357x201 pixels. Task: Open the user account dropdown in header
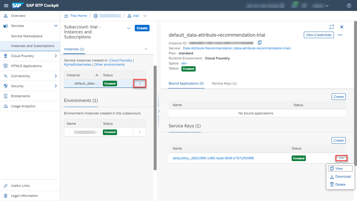[x=327, y=6]
